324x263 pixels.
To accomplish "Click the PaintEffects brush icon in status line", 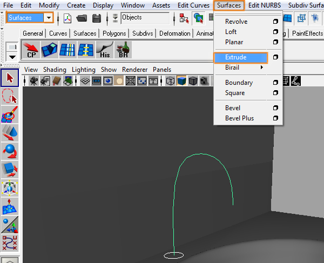I will tap(315, 18).
